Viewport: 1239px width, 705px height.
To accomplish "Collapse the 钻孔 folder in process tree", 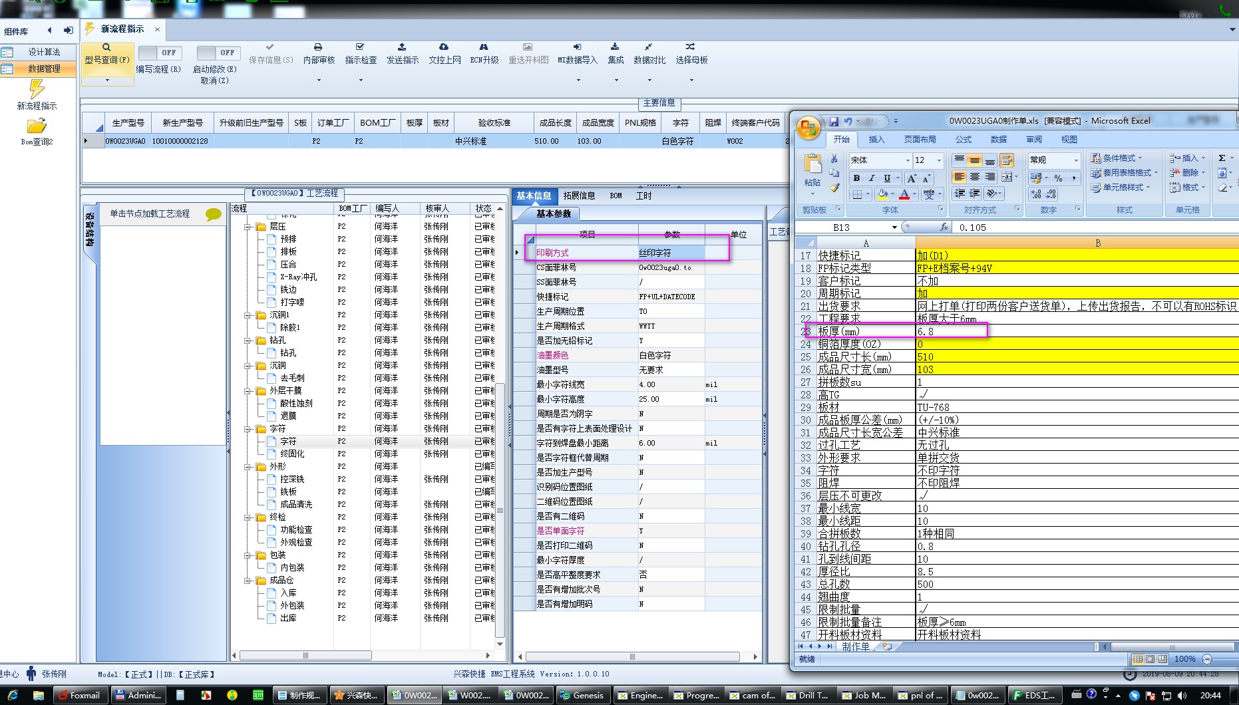I will click(248, 341).
